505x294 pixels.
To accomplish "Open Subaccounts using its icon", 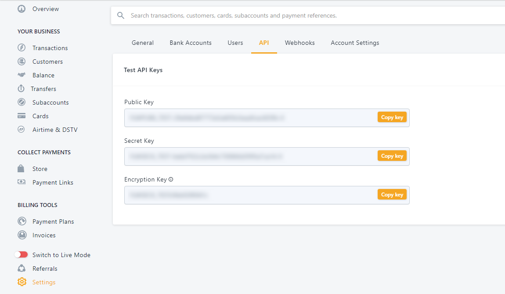I will 22,102.
